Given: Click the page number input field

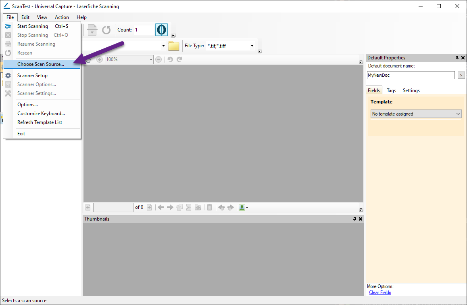Looking at the screenshot, I should click(113, 207).
